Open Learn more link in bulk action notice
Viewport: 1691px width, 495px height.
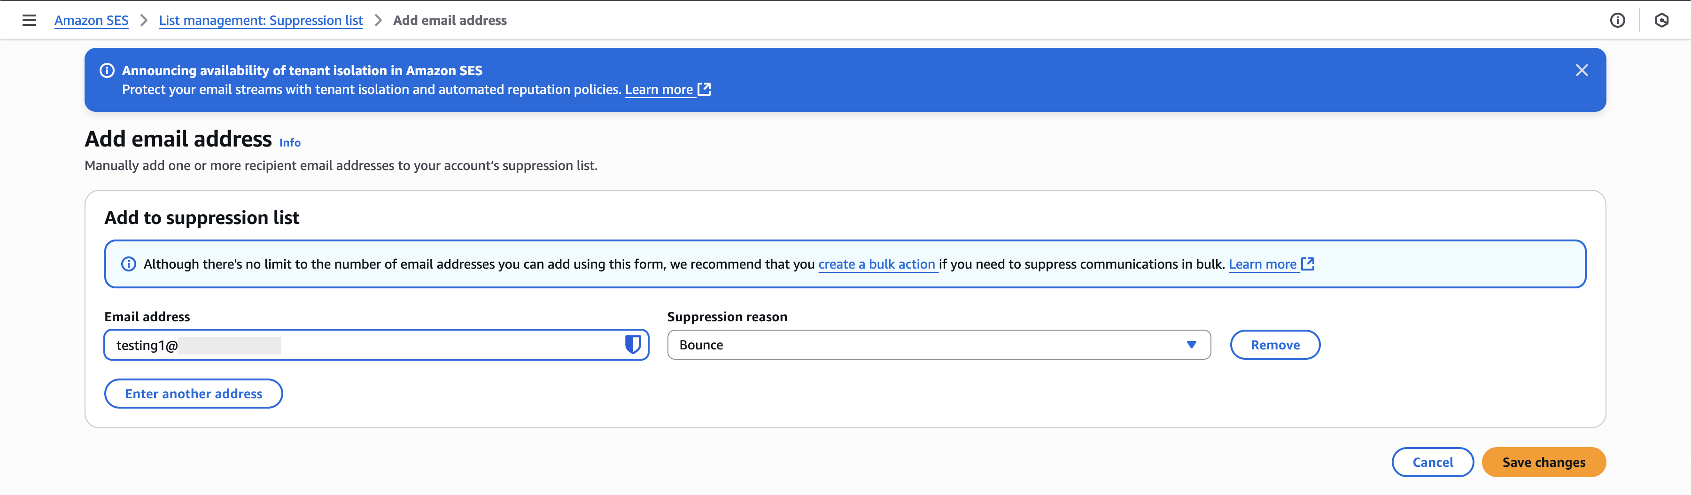click(1262, 264)
